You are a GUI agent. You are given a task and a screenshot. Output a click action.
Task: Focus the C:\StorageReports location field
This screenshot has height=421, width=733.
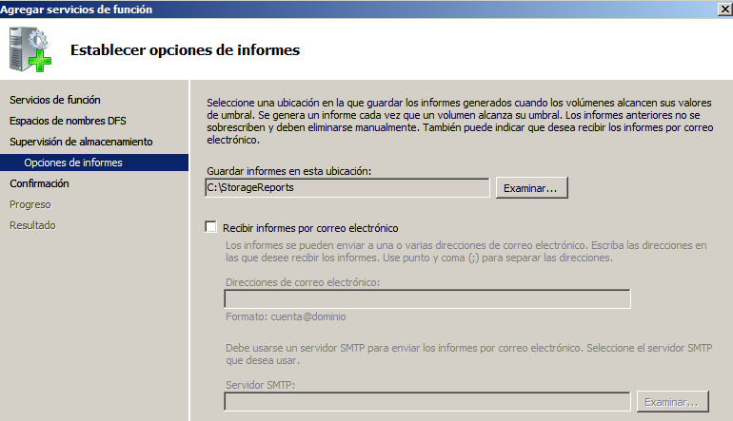point(347,187)
